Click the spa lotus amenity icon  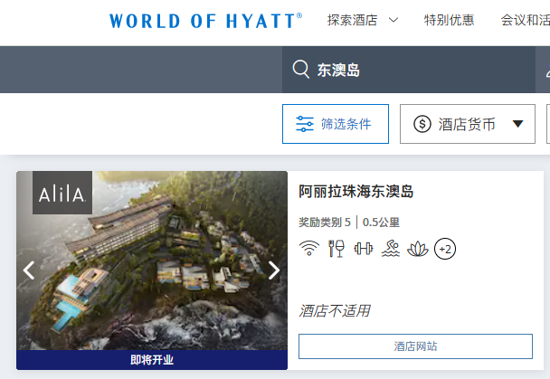(x=417, y=249)
